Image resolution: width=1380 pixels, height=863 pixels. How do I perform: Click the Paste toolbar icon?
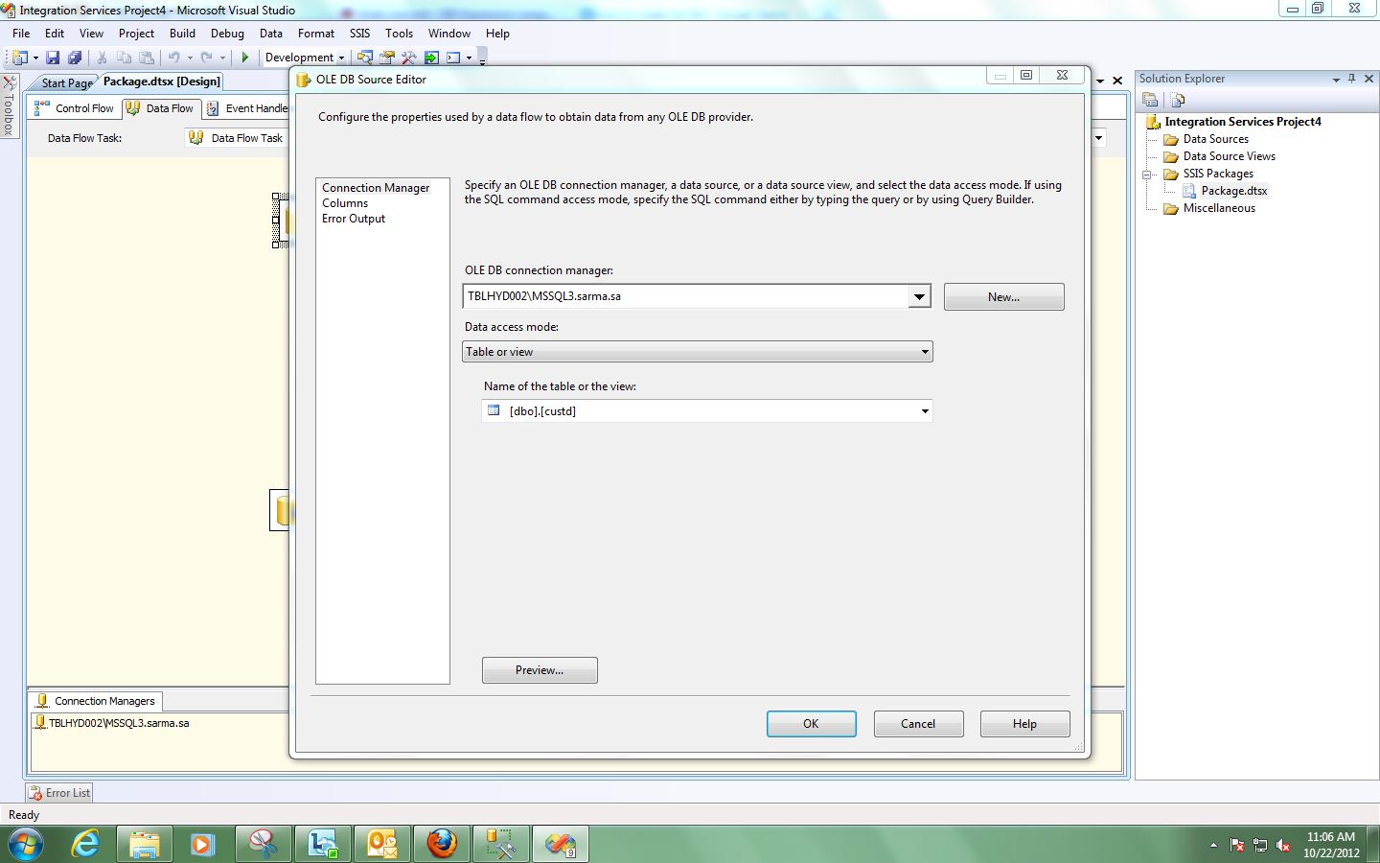[x=147, y=58]
